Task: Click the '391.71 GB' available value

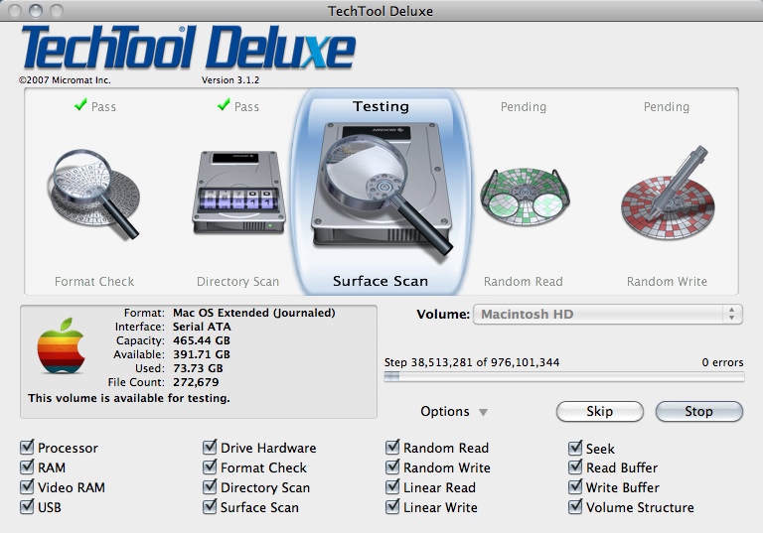Action: click(202, 354)
